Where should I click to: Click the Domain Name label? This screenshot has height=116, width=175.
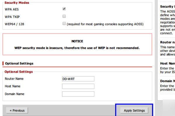coord(15,94)
